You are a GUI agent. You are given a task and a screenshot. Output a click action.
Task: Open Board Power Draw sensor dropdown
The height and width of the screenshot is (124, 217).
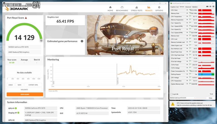coord(187,52)
